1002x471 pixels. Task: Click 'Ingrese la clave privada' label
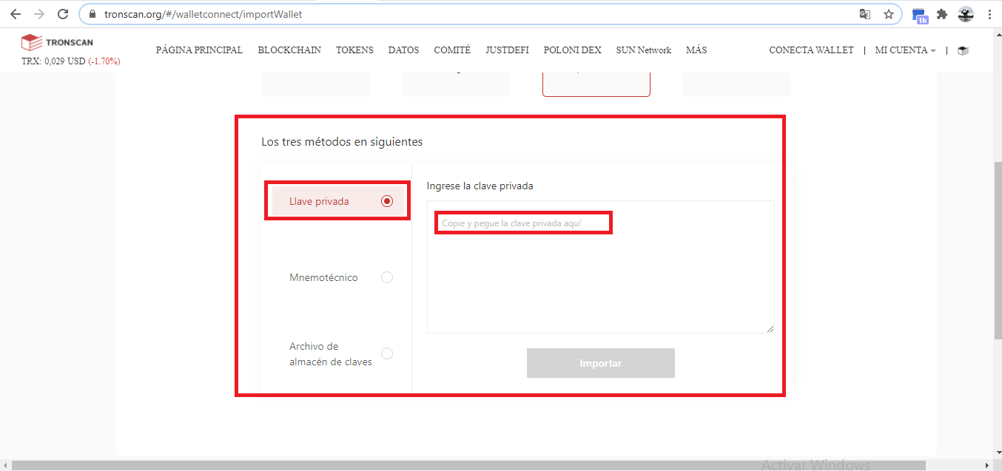[480, 186]
